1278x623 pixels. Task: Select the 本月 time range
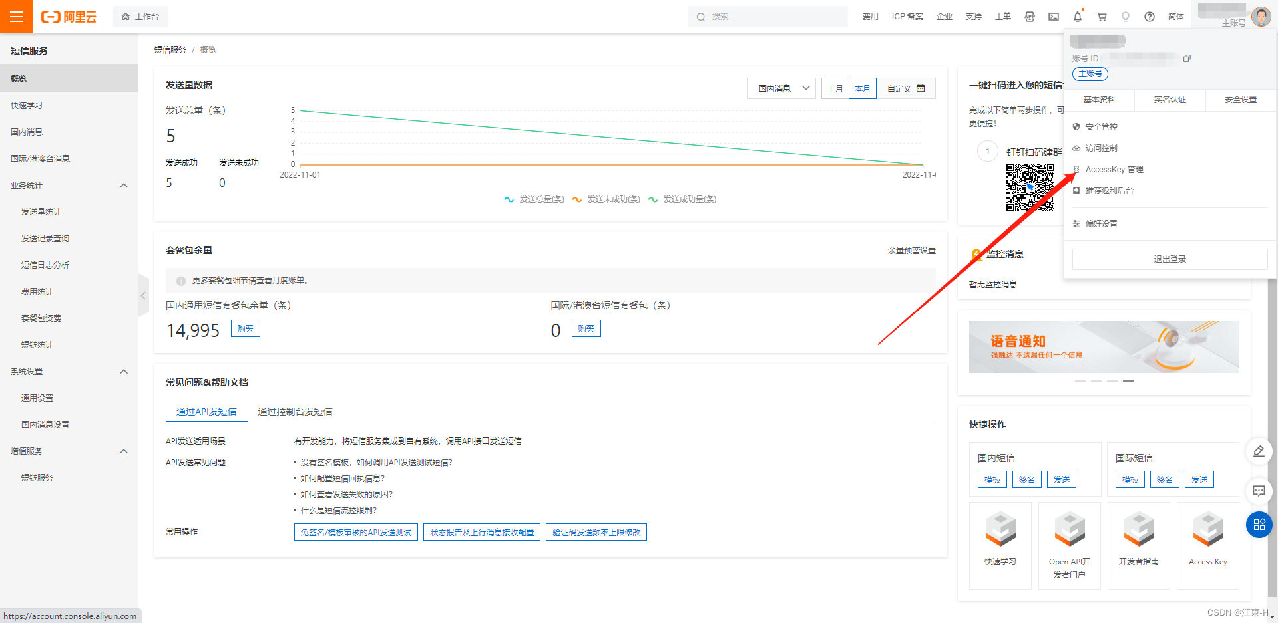[x=863, y=88]
